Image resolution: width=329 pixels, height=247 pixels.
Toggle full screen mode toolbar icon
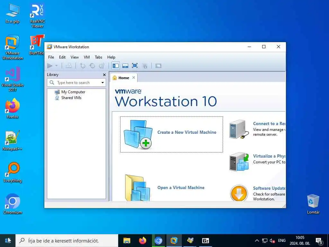(135, 66)
